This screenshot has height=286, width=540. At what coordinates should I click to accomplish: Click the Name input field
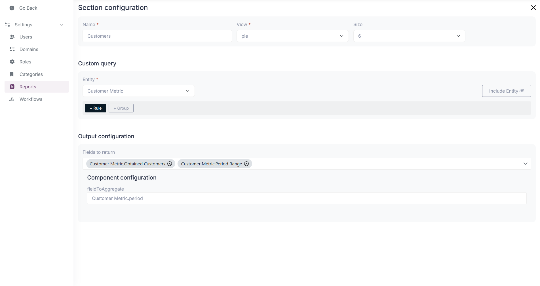(157, 36)
